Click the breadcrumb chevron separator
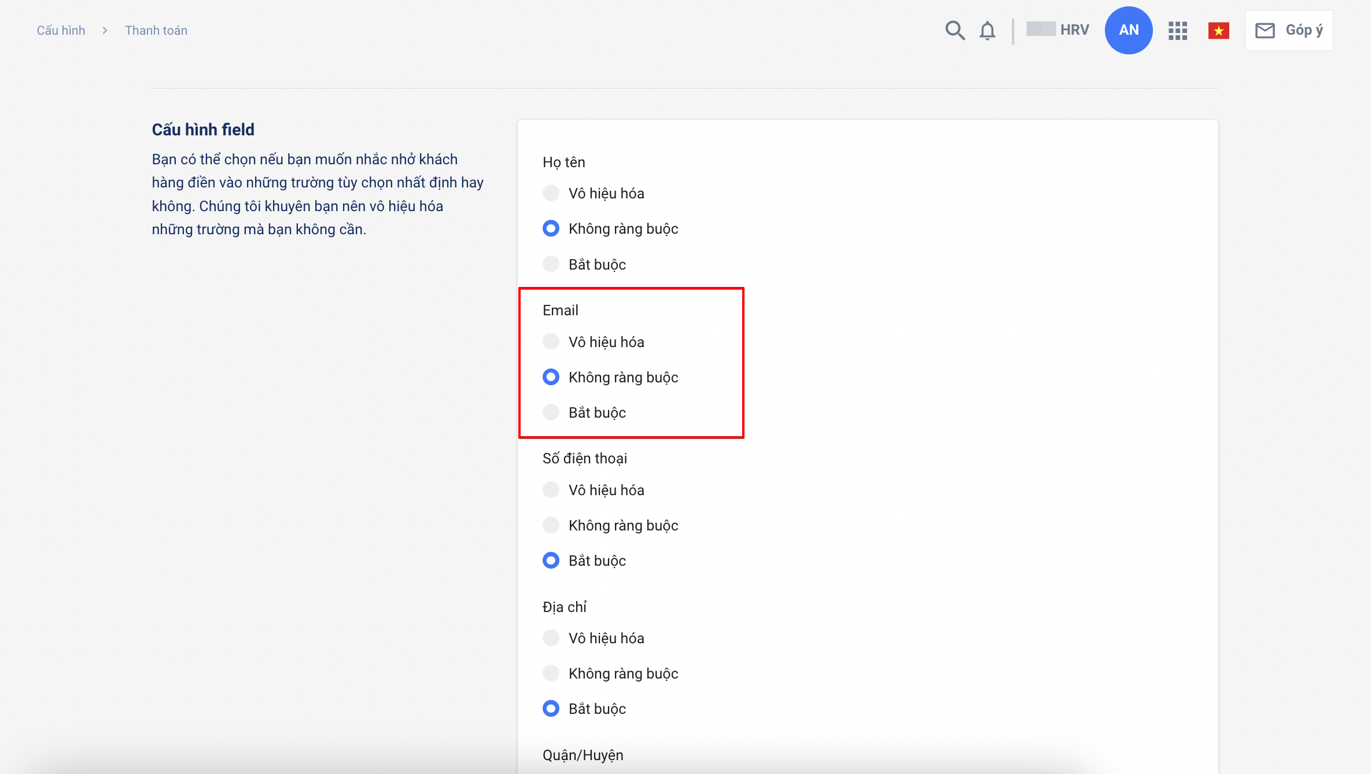The height and width of the screenshot is (774, 1371). 105,30
